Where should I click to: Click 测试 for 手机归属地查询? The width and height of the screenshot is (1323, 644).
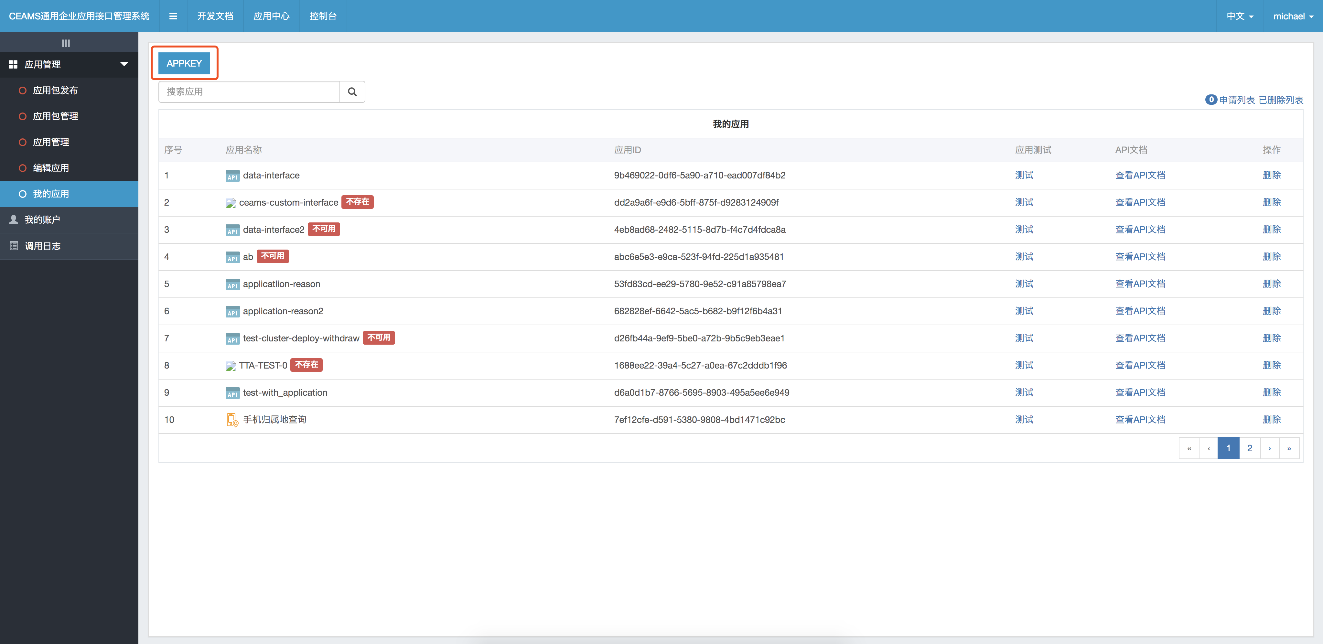(1024, 420)
